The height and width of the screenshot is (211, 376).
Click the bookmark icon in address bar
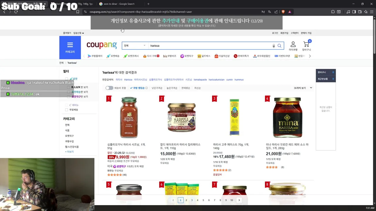pos(78,12)
